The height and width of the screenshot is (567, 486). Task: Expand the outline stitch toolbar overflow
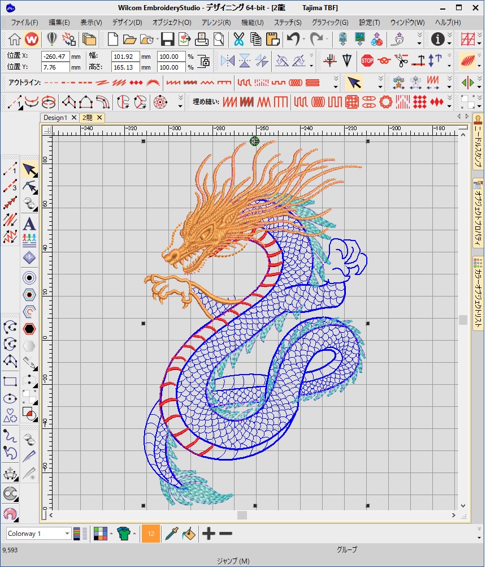click(336, 83)
